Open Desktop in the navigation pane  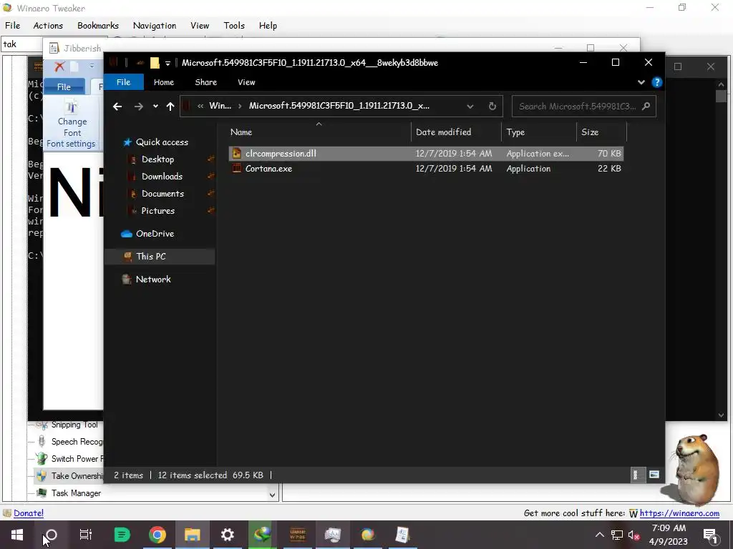tap(157, 159)
